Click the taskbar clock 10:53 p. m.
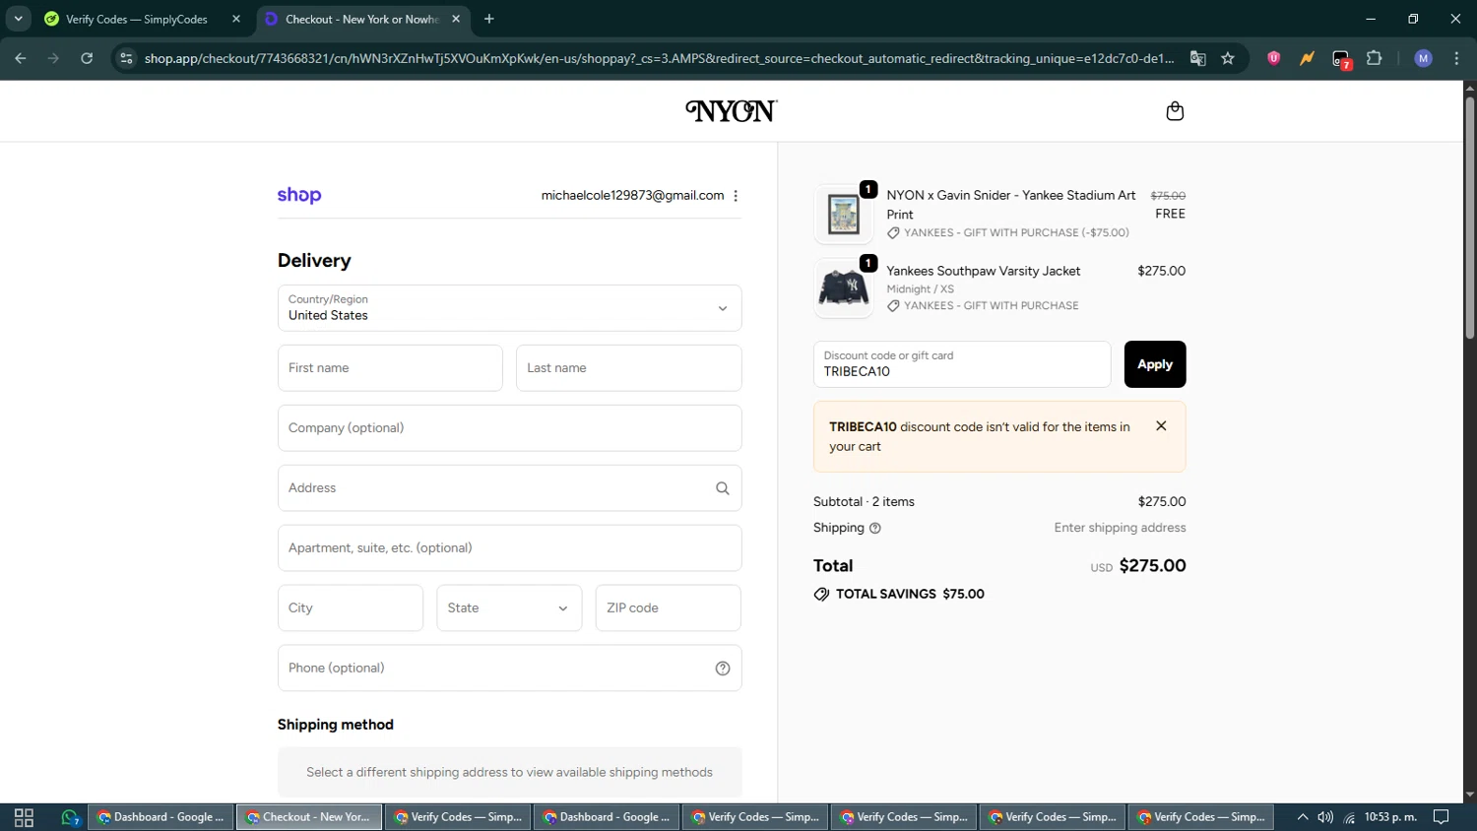 pyautogui.click(x=1390, y=817)
